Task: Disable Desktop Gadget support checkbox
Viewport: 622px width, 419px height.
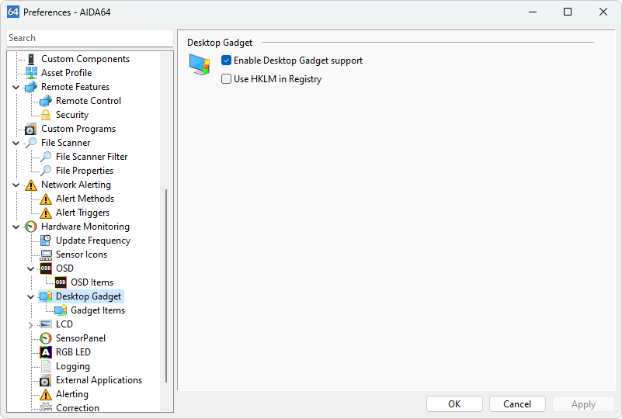Action: pyautogui.click(x=227, y=61)
